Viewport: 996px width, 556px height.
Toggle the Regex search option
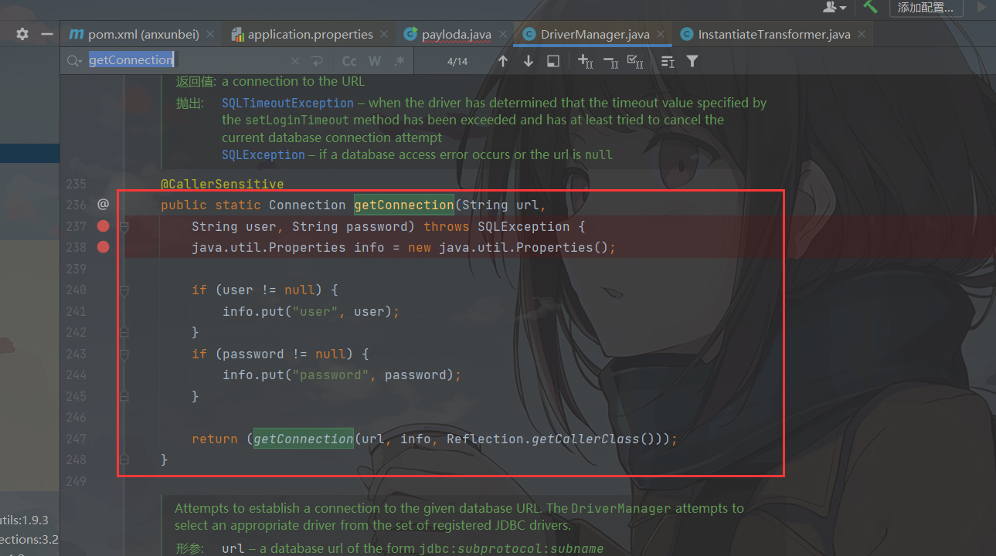pos(399,61)
